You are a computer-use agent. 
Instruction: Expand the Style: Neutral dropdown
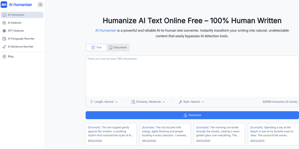[191, 102]
